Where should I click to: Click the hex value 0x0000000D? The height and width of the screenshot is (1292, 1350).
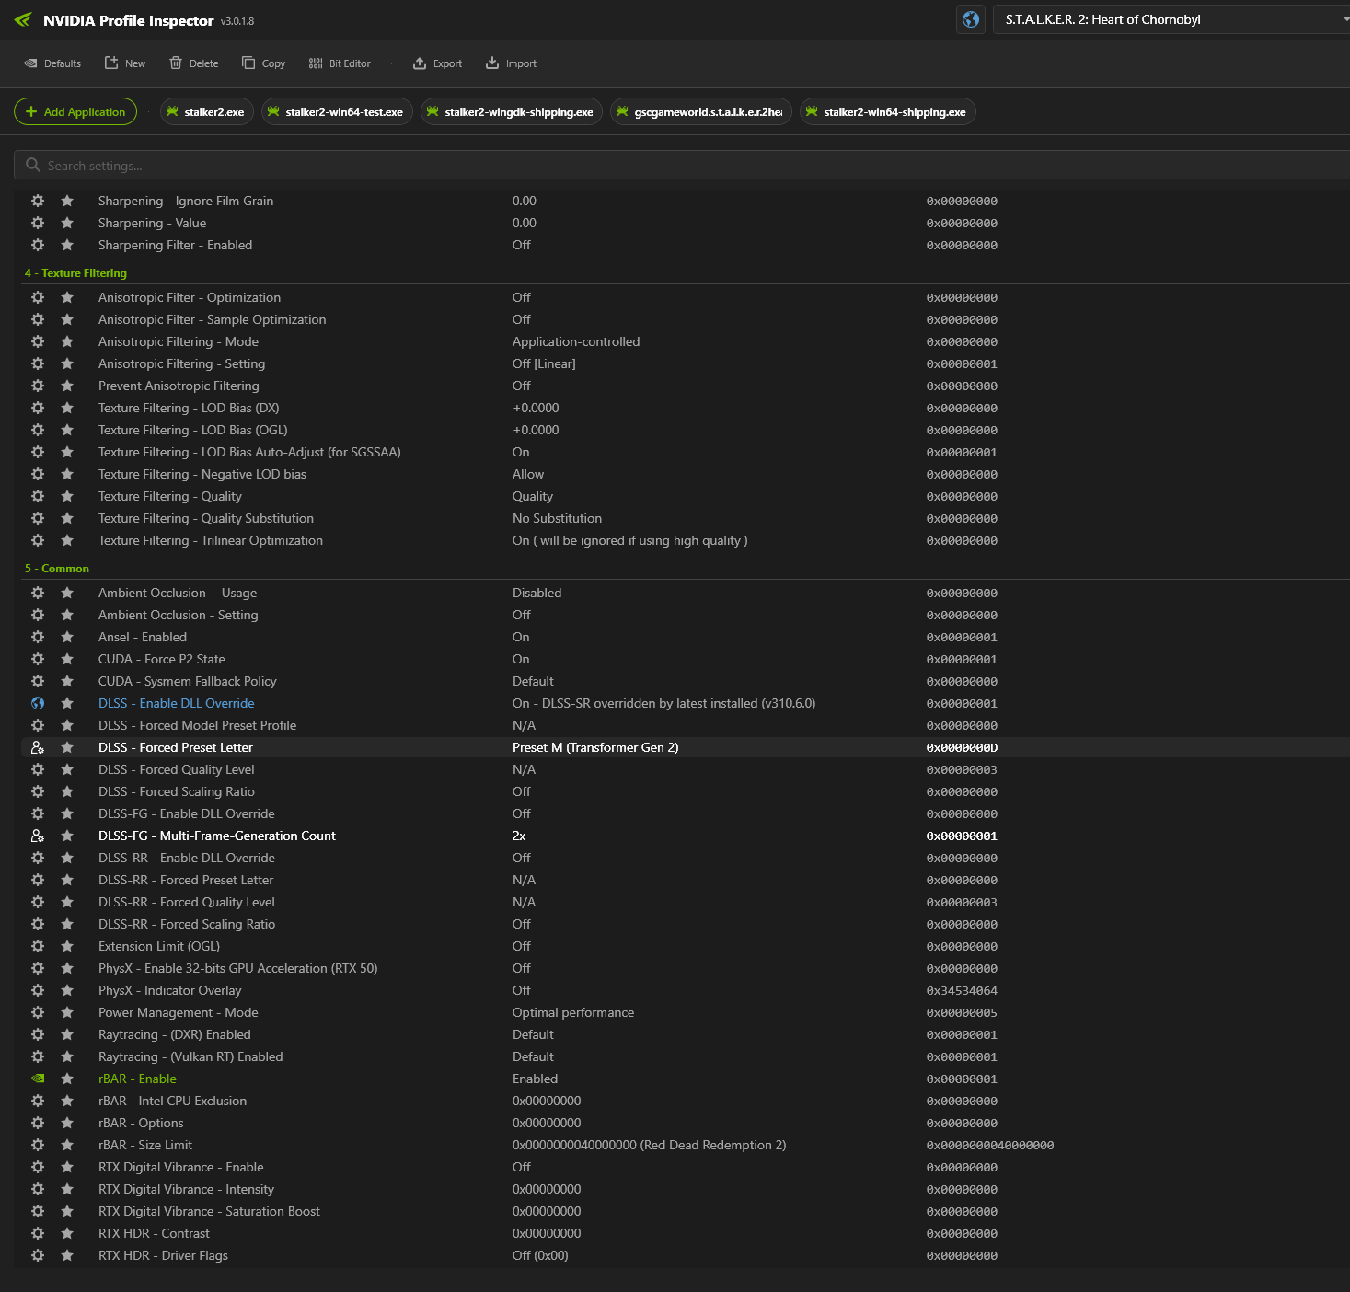[962, 747]
